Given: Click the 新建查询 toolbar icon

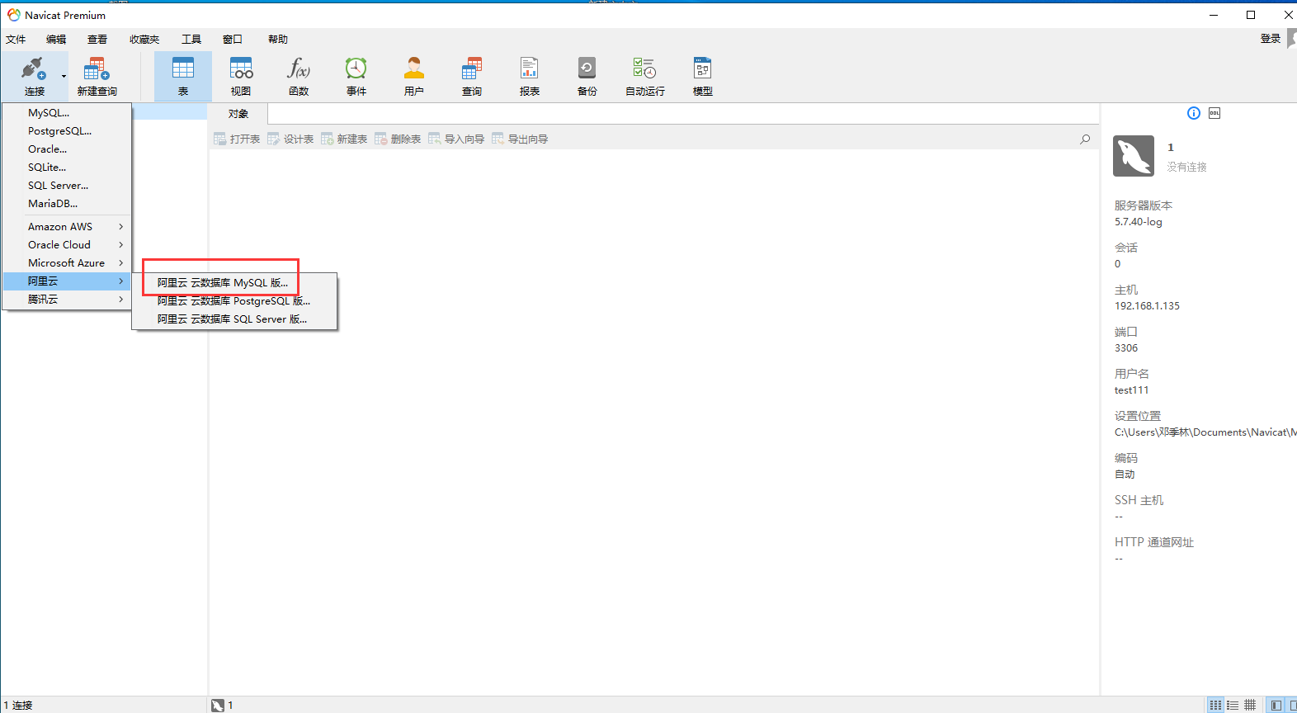Looking at the screenshot, I should [97, 68].
